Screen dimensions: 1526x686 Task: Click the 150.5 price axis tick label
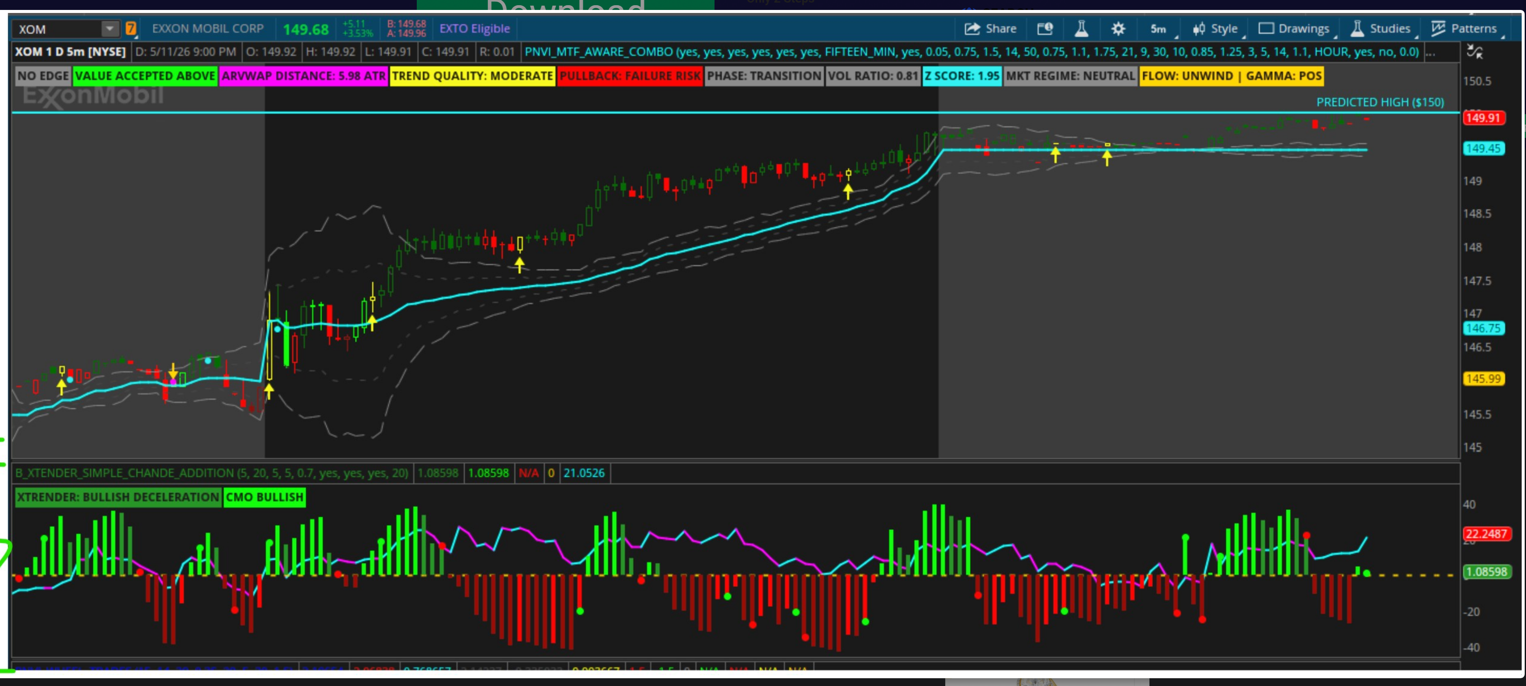tap(1478, 81)
